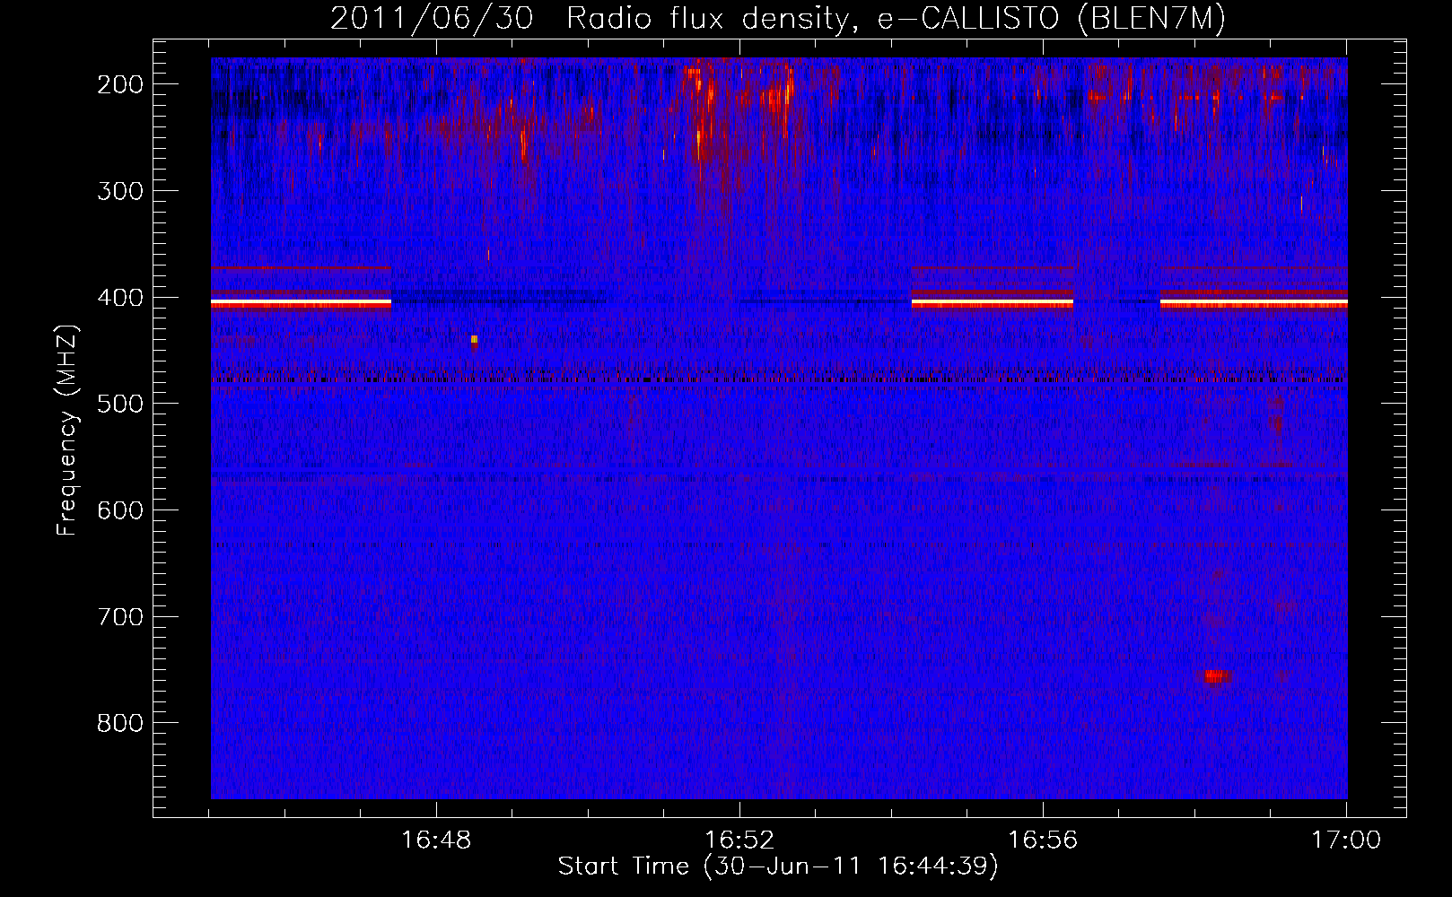This screenshot has width=1452, height=897.
Task: Click the 'Frequency (MHZ)' axis label
Action: click(x=67, y=430)
